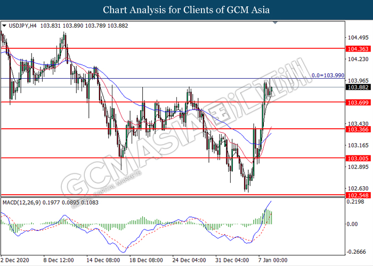Click the USDJPY,H4 symbol dropdown arrow

point(4,26)
